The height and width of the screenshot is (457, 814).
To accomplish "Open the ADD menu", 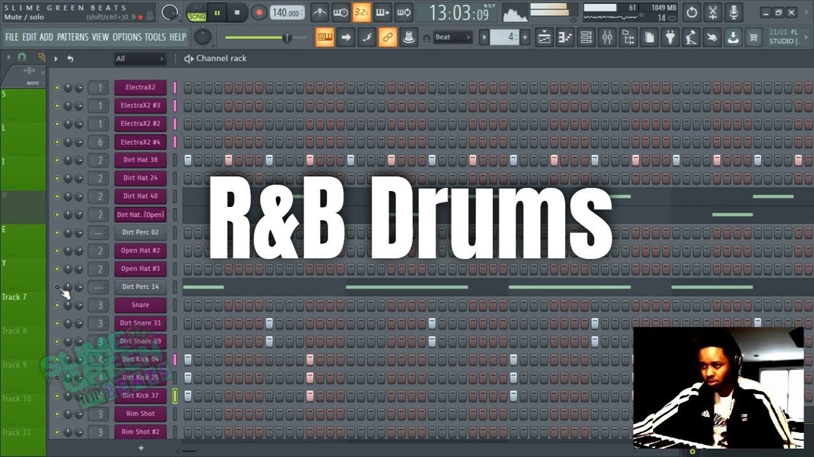I will tap(46, 37).
